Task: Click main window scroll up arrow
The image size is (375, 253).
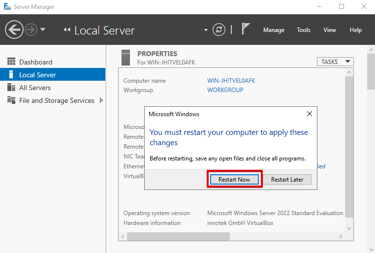Action: pyautogui.click(x=371, y=50)
